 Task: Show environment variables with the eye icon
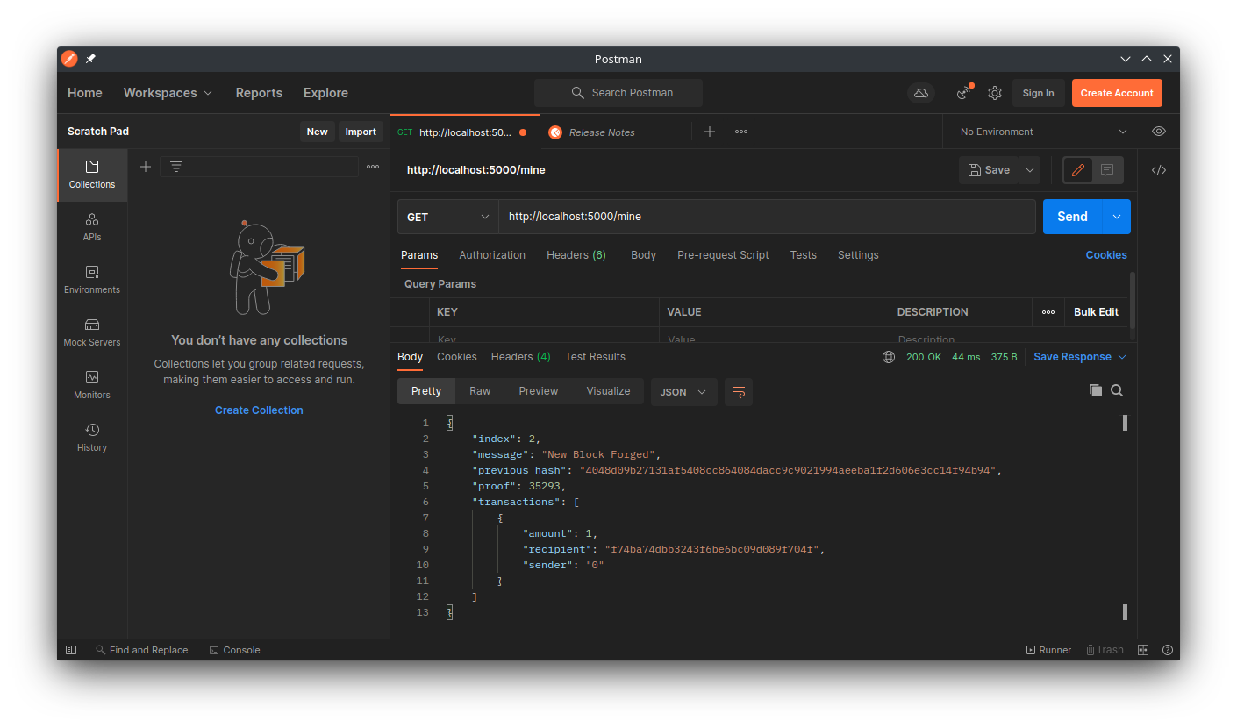click(1158, 131)
